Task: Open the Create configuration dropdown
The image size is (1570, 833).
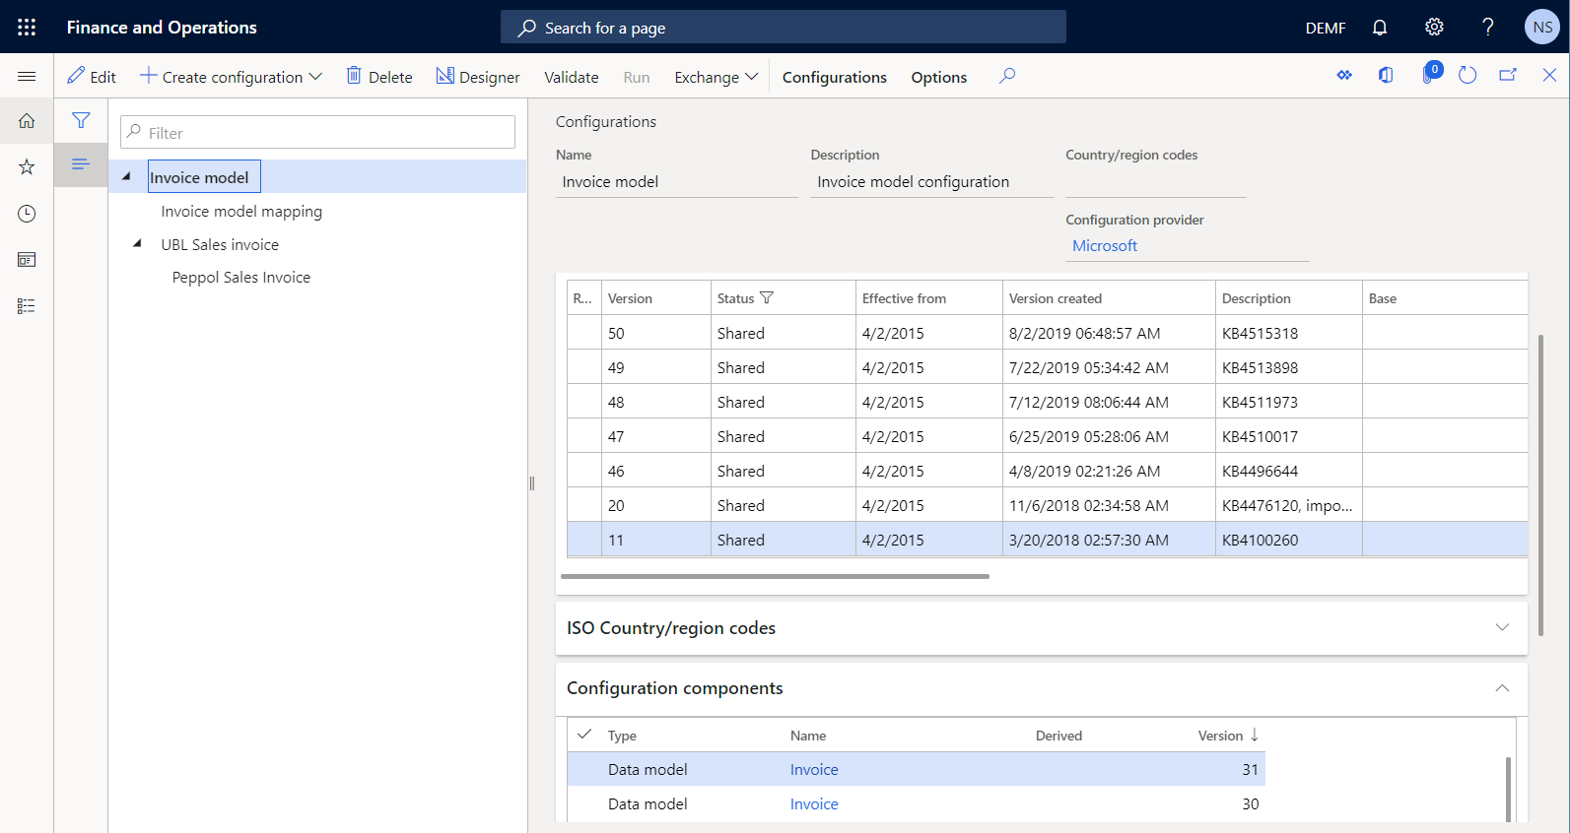Action: click(232, 77)
